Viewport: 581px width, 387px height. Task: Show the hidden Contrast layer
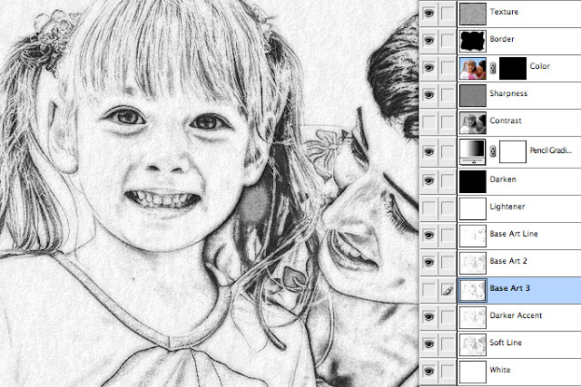point(428,122)
